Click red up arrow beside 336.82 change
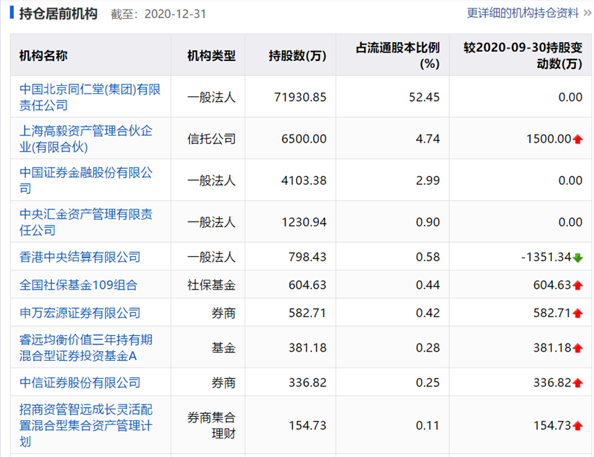 pyautogui.click(x=577, y=383)
